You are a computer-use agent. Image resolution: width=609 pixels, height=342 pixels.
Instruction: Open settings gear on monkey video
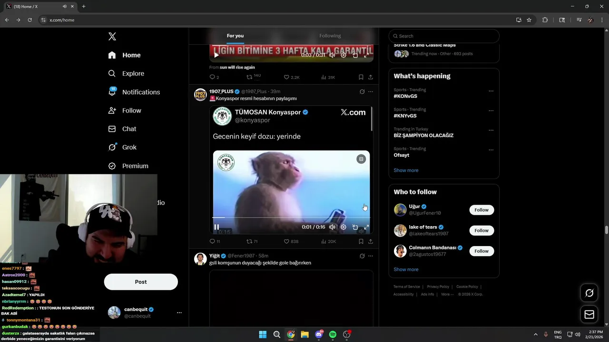[x=344, y=227]
